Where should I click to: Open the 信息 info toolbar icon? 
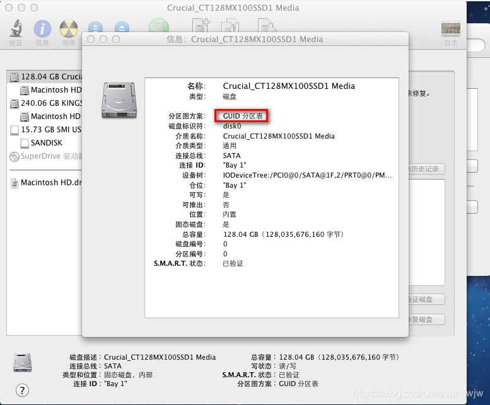(42, 29)
